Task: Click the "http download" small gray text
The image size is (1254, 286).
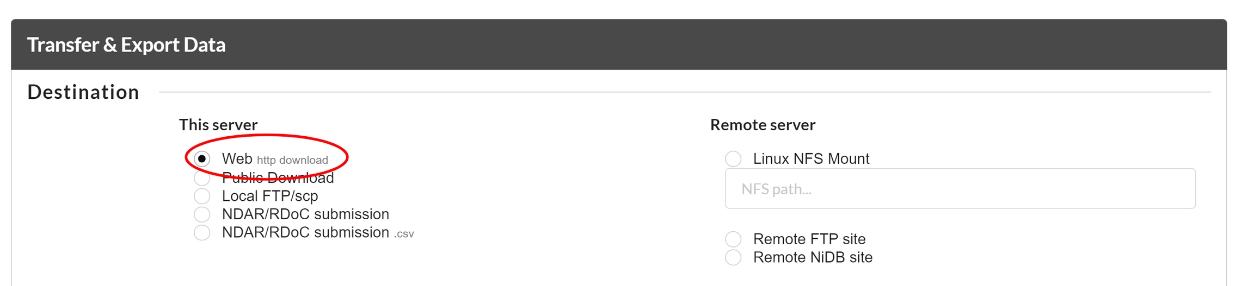Action: 292,160
